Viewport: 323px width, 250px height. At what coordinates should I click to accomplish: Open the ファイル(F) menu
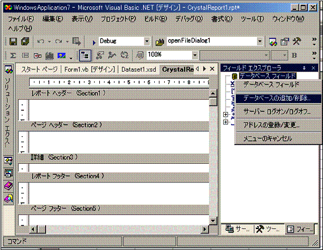[x=21, y=19]
